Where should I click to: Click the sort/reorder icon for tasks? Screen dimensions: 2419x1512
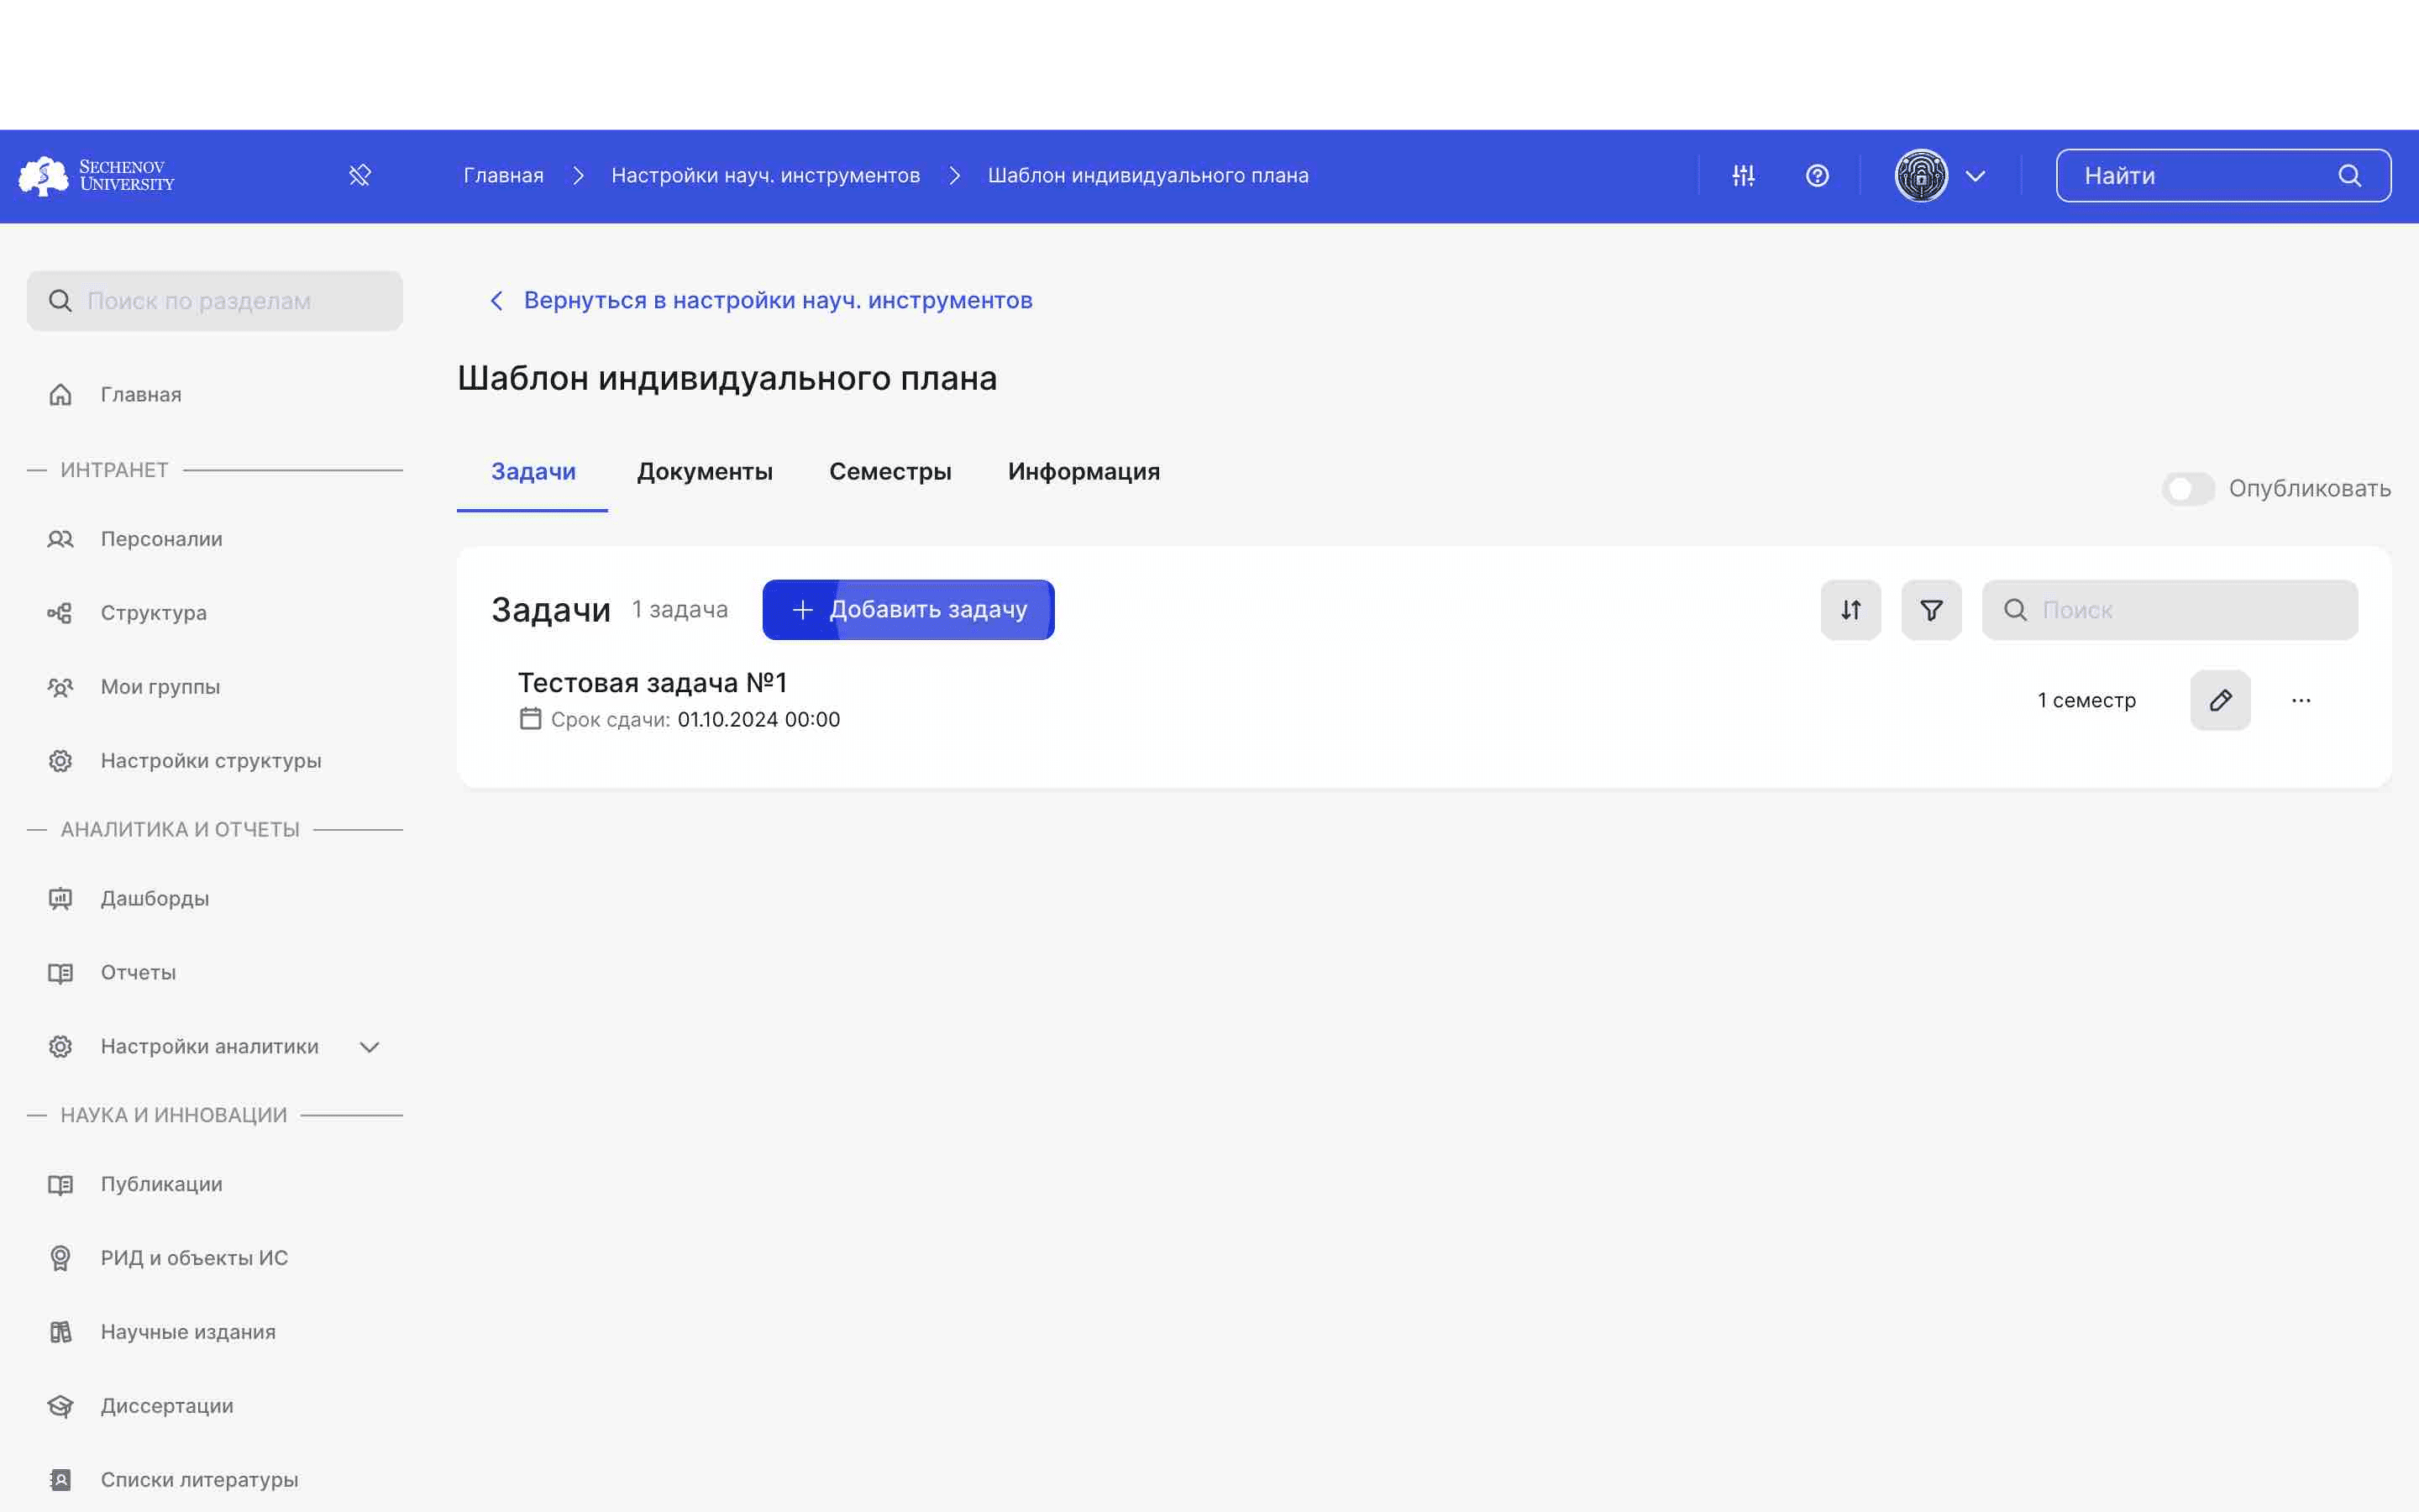pyautogui.click(x=1850, y=610)
